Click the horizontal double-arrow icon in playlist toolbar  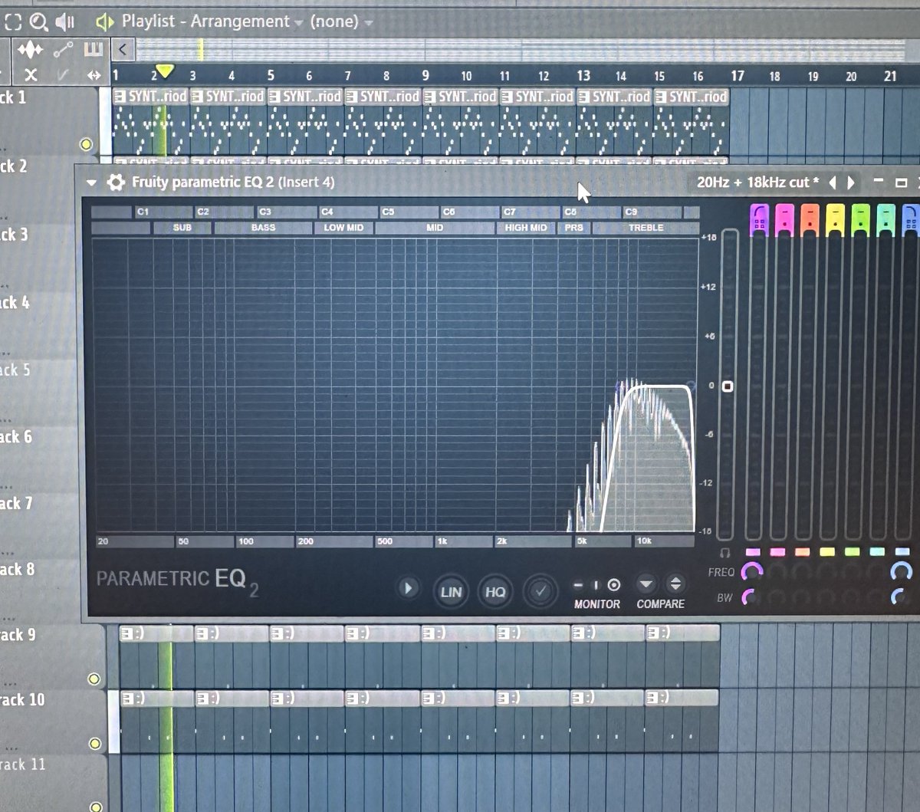[94, 75]
